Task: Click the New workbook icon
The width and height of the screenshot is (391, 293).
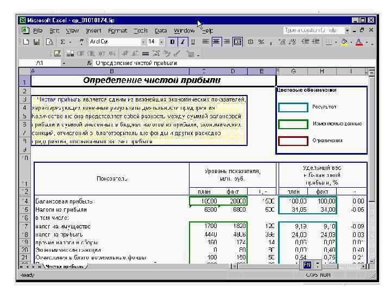Action: tap(26, 42)
